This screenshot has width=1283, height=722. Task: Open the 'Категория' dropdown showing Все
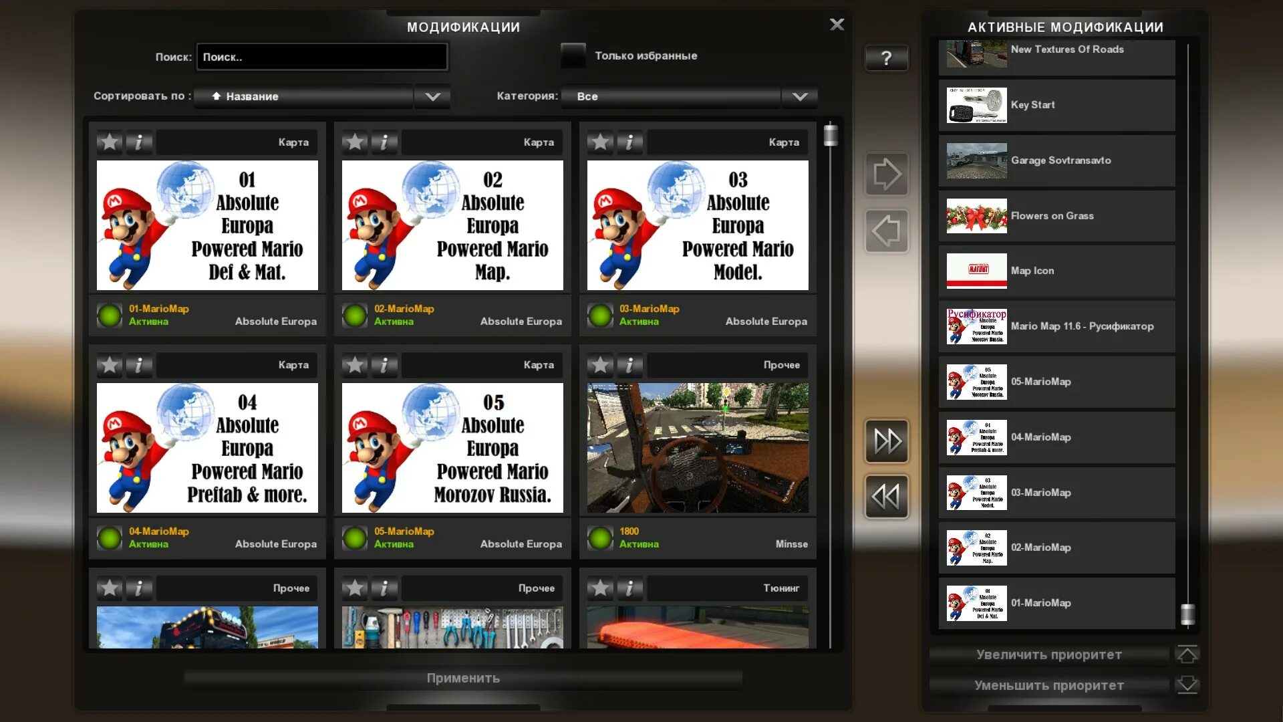click(x=799, y=96)
